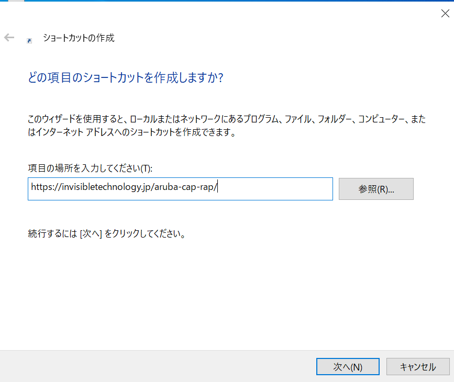Click the gray footer area left of 次へ(N)
The image size is (454, 382).
pyautogui.click(x=158, y=366)
